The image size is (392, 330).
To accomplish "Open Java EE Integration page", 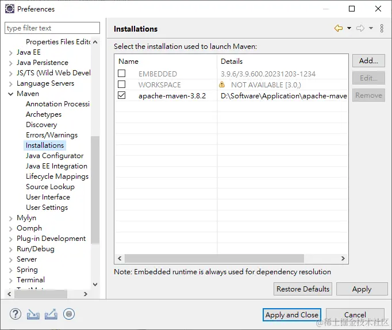I will (x=56, y=166).
